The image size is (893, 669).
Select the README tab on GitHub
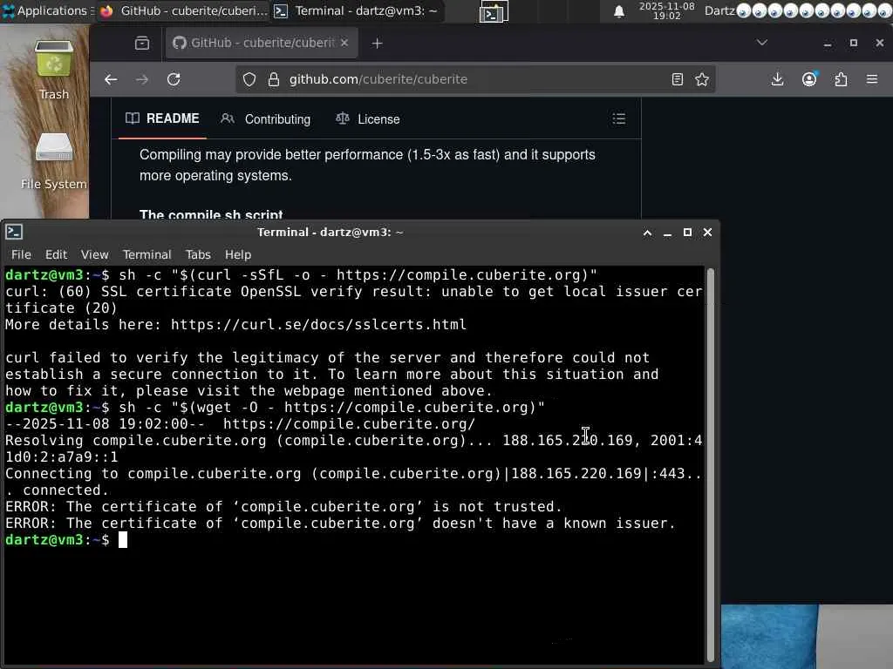tap(162, 118)
